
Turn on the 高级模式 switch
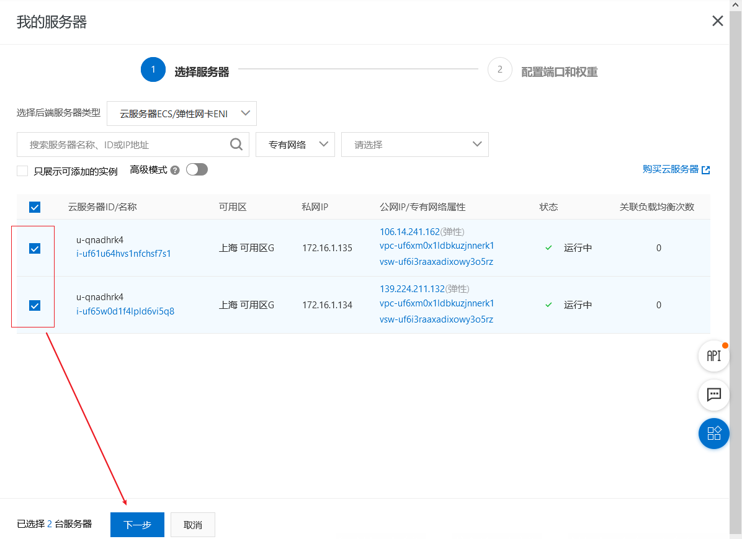(x=197, y=169)
